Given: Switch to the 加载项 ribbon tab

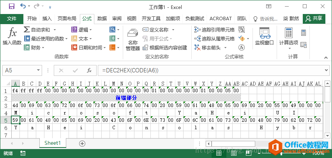Looking at the screenshot, I should [x=173, y=19].
